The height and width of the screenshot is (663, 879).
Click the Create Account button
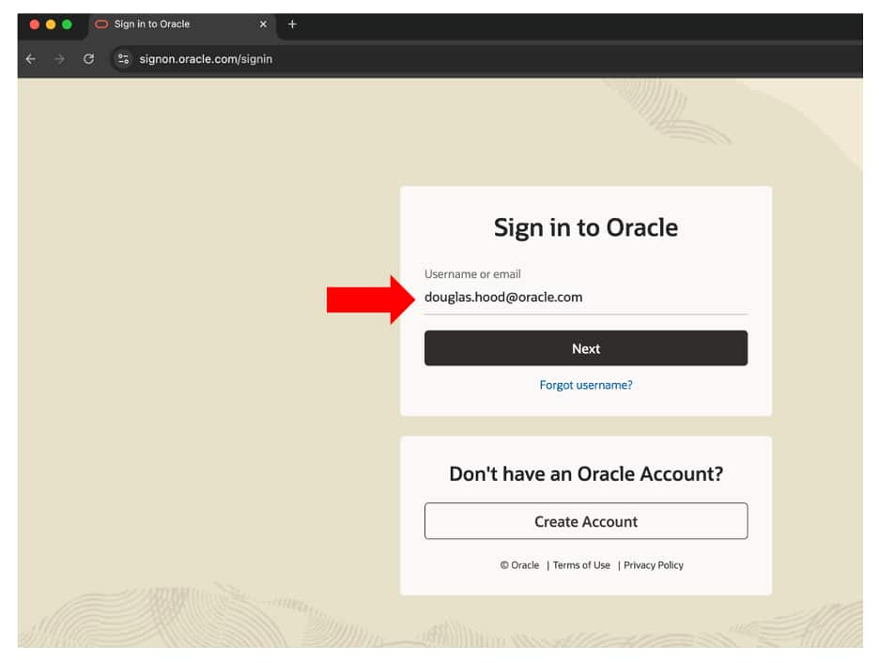pos(585,521)
